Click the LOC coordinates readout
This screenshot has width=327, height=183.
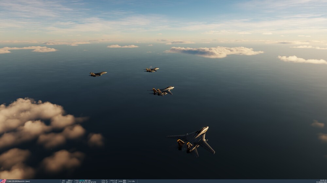(86, 182)
